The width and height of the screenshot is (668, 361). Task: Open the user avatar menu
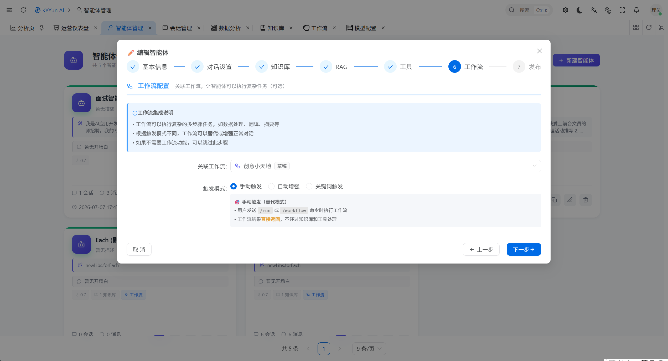point(656,10)
